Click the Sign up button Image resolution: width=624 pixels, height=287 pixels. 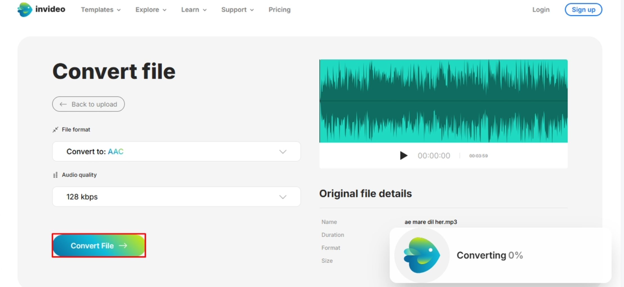tap(583, 10)
